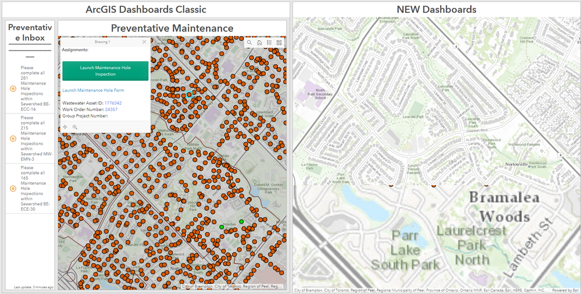
Task: Close the Showing 1 popup
Action: (144, 42)
